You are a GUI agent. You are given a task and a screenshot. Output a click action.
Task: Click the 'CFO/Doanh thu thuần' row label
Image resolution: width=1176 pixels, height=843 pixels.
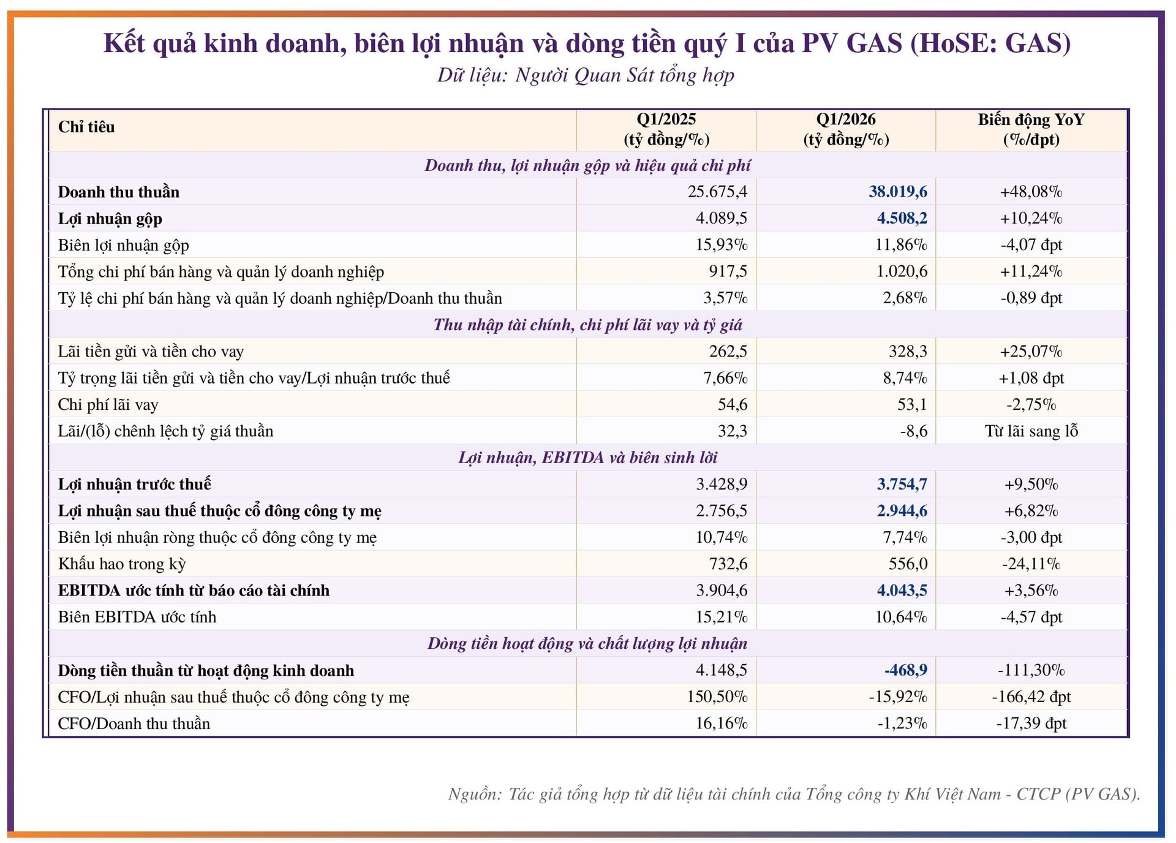pyautogui.click(x=134, y=724)
